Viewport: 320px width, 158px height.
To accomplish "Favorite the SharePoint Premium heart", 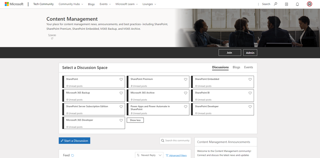I will (x=185, y=79).
